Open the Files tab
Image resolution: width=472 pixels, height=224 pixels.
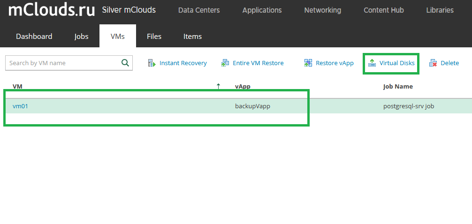154,37
